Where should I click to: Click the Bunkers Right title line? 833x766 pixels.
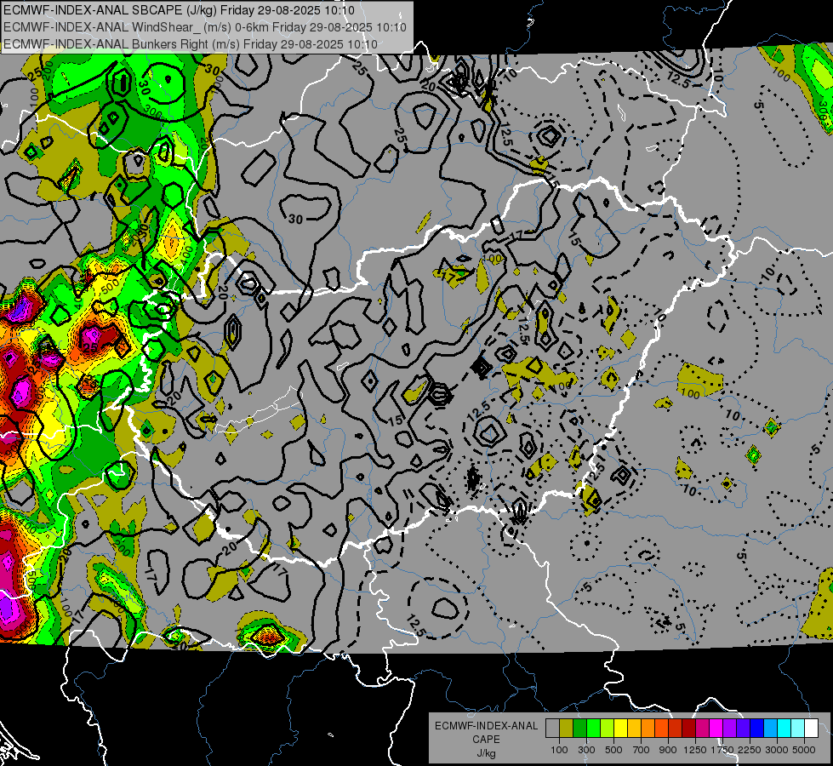191,44
